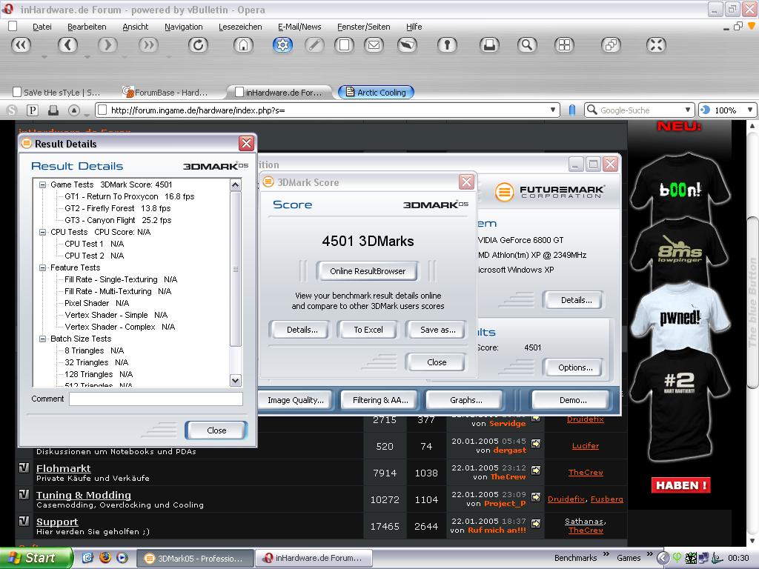This screenshot has width=759, height=569.
Task: Click the Flohmarkt forum status icon
Action: point(24,468)
